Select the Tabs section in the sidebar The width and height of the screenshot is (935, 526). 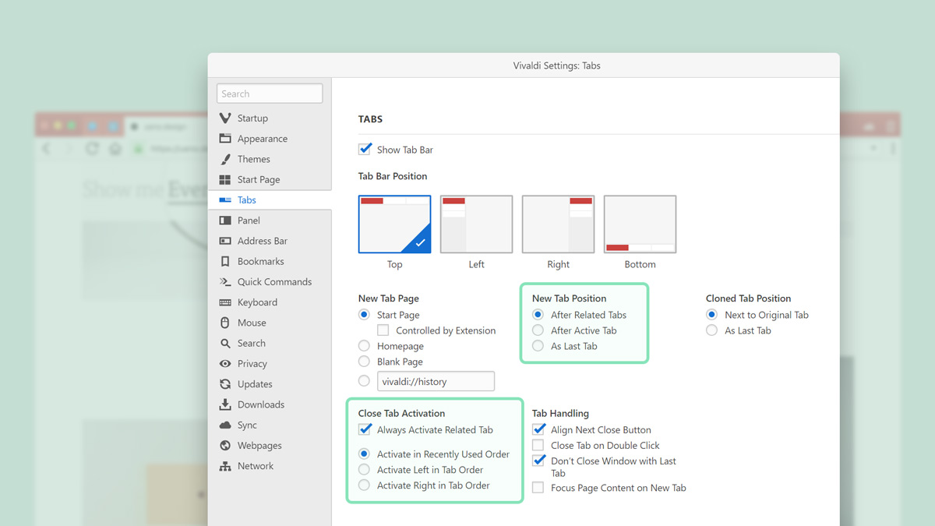(x=270, y=200)
